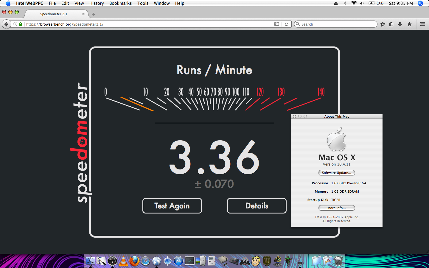
Task: Click the 1.67 GHz PowerPC G4 processor text
Action: pos(349,183)
